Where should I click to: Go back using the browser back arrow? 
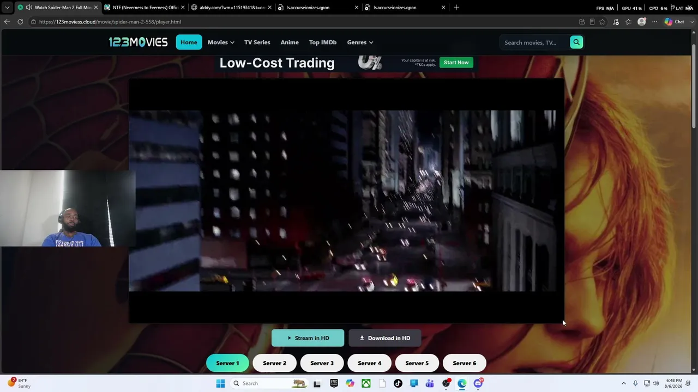[x=7, y=22]
